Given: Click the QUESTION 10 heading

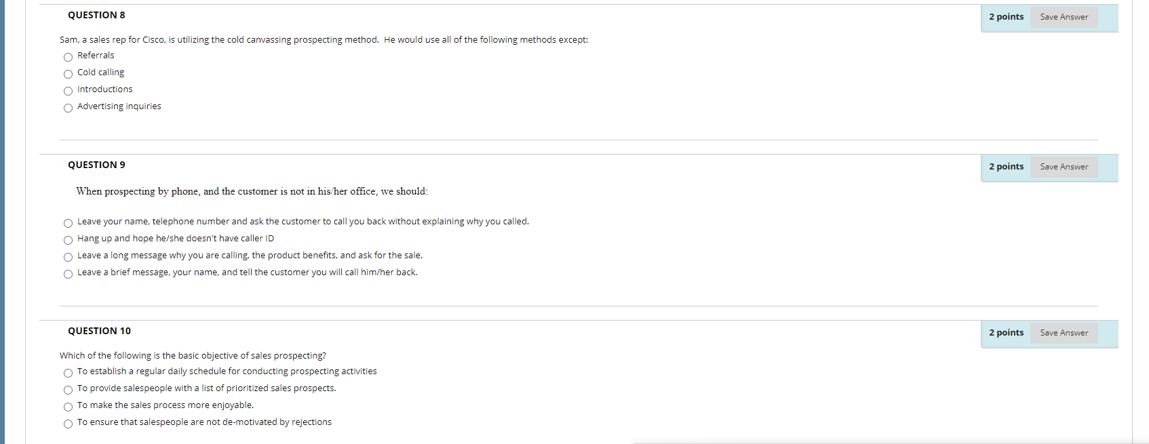Looking at the screenshot, I should [x=99, y=330].
